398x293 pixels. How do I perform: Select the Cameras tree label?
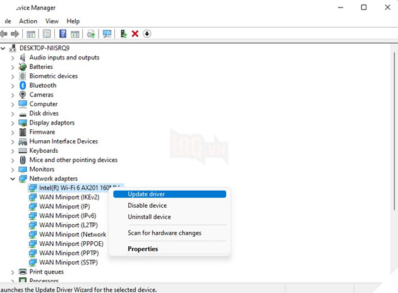click(x=41, y=95)
